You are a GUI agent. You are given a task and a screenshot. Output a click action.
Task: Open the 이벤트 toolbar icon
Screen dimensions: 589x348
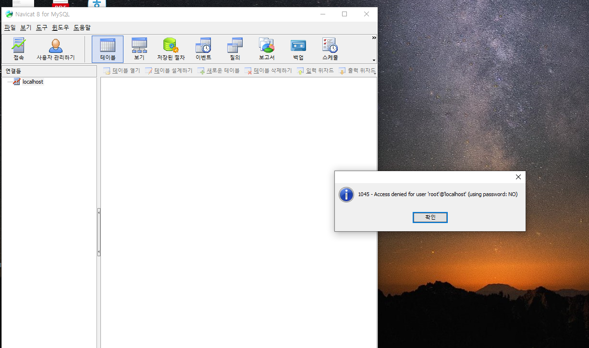tap(203, 49)
